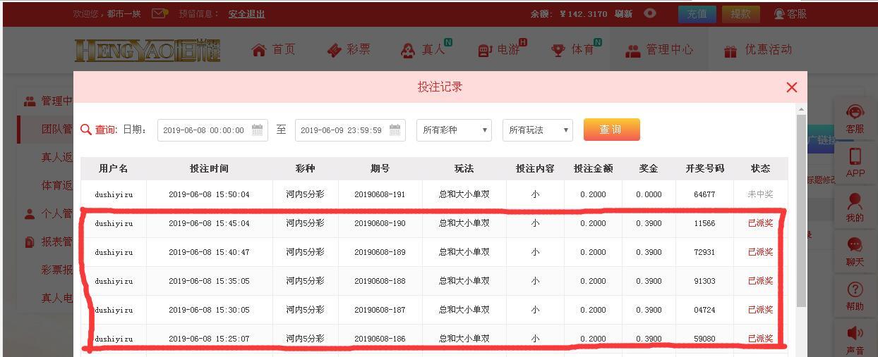Image resolution: width=878 pixels, height=357 pixels.
Task: Click the 投注时间 column header
Action: (x=210, y=169)
